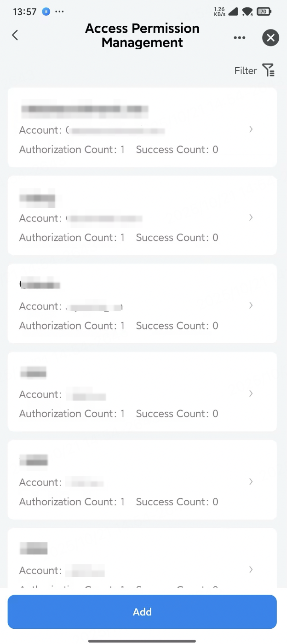287x644 pixels.
Task: Tap the Wi-Fi signal icon
Action: [x=247, y=12]
